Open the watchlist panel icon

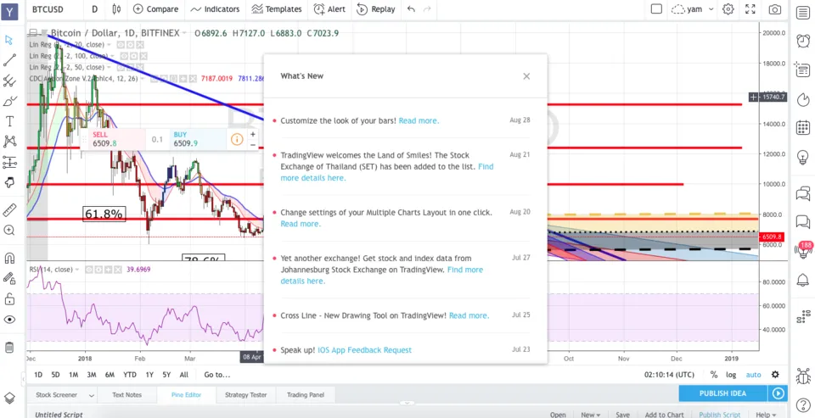tap(803, 11)
